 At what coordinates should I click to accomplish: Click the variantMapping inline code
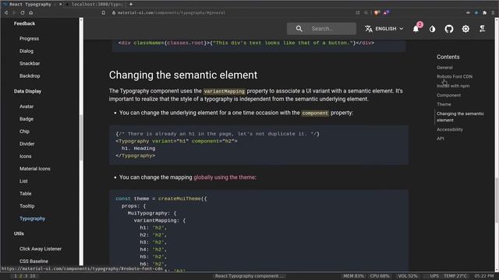(x=225, y=91)
